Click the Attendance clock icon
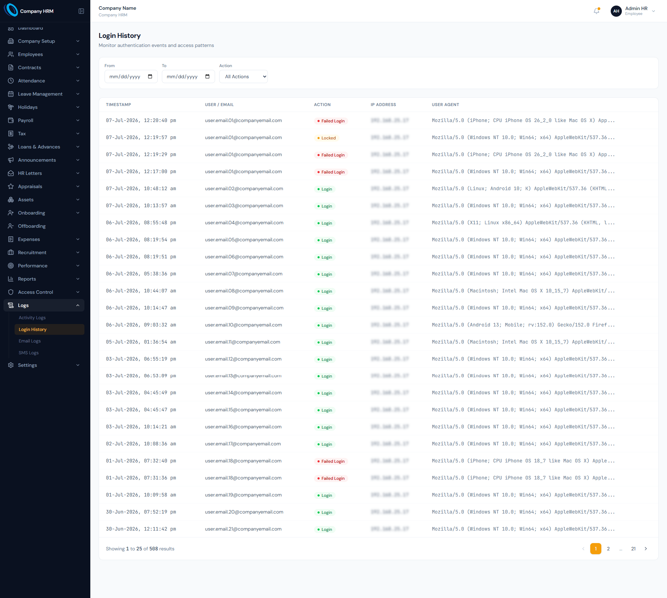Viewport: 667px width, 598px height. 11,81
